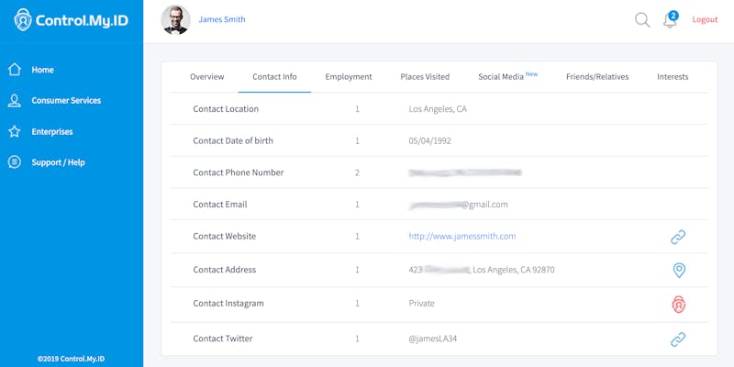Open the jamessmith.com website link
Screen dimensions: 734x367
pyautogui.click(x=462, y=237)
